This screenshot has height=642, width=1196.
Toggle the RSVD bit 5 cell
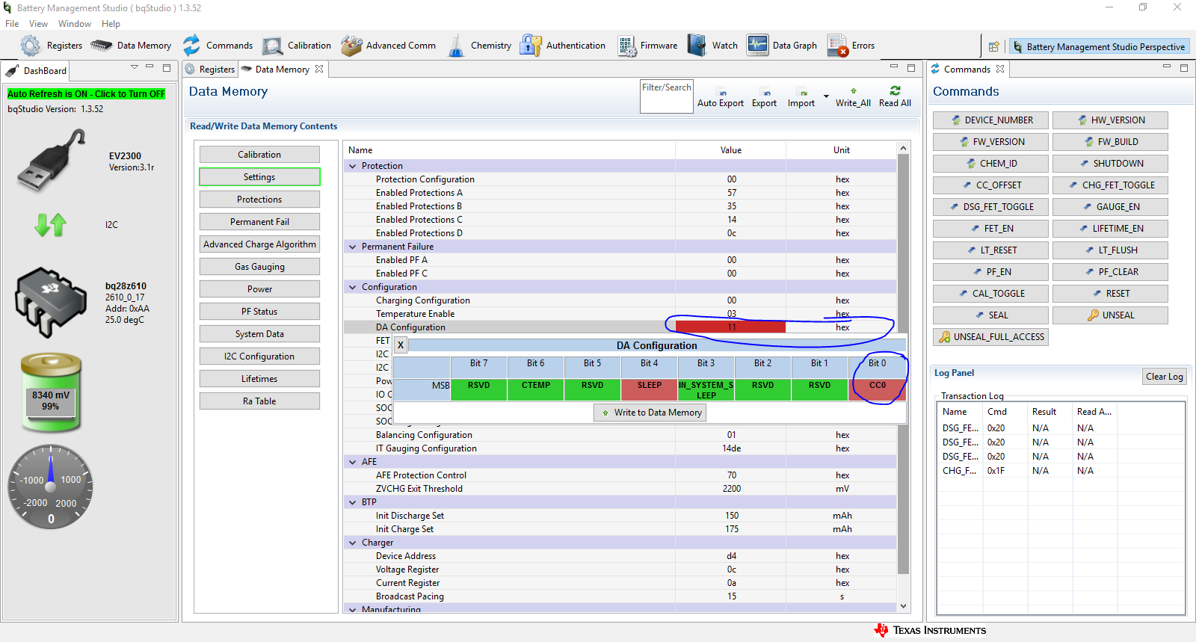[x=592, y=389]
